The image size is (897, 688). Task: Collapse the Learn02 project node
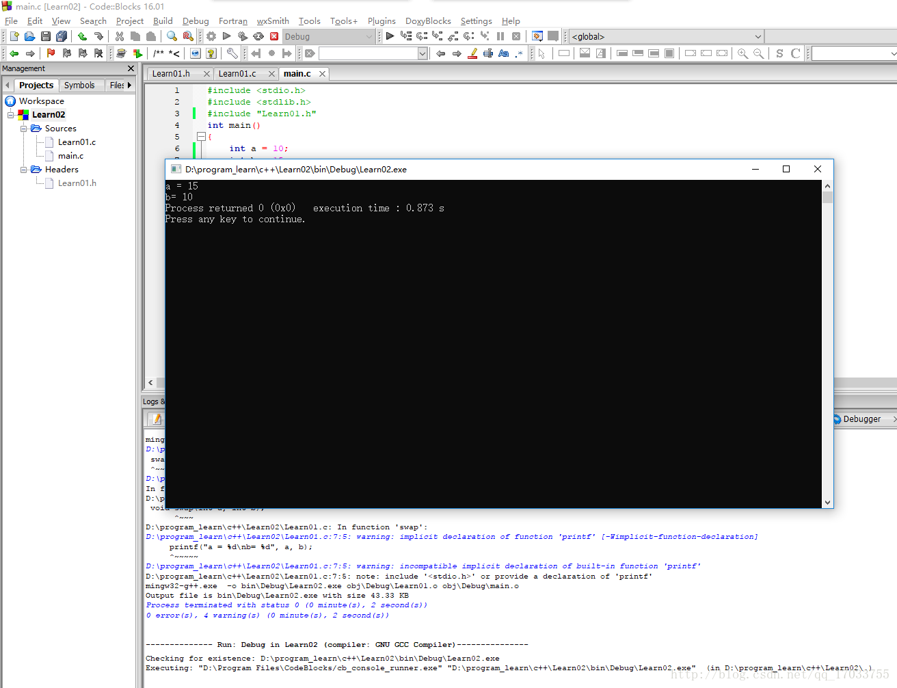[x=11, y=115]
